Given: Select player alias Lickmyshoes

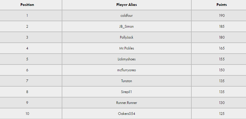Looking at the screenshot, I should click(x=127, y=59).
